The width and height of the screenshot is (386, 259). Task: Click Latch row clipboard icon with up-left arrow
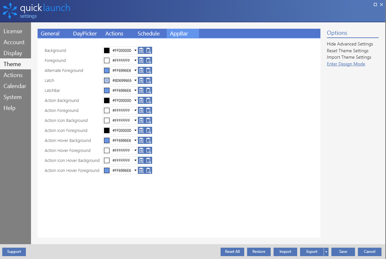[141, 80]
